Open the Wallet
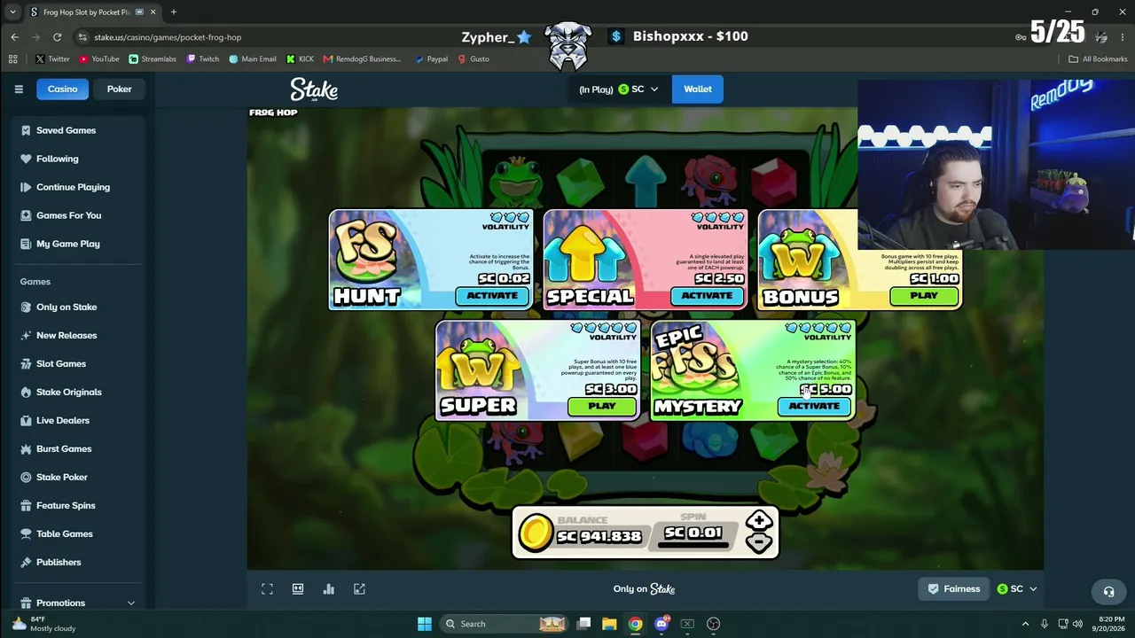The width and height of the screenshot is (1135, 638). pyautogui.click(x=698, y=89)
